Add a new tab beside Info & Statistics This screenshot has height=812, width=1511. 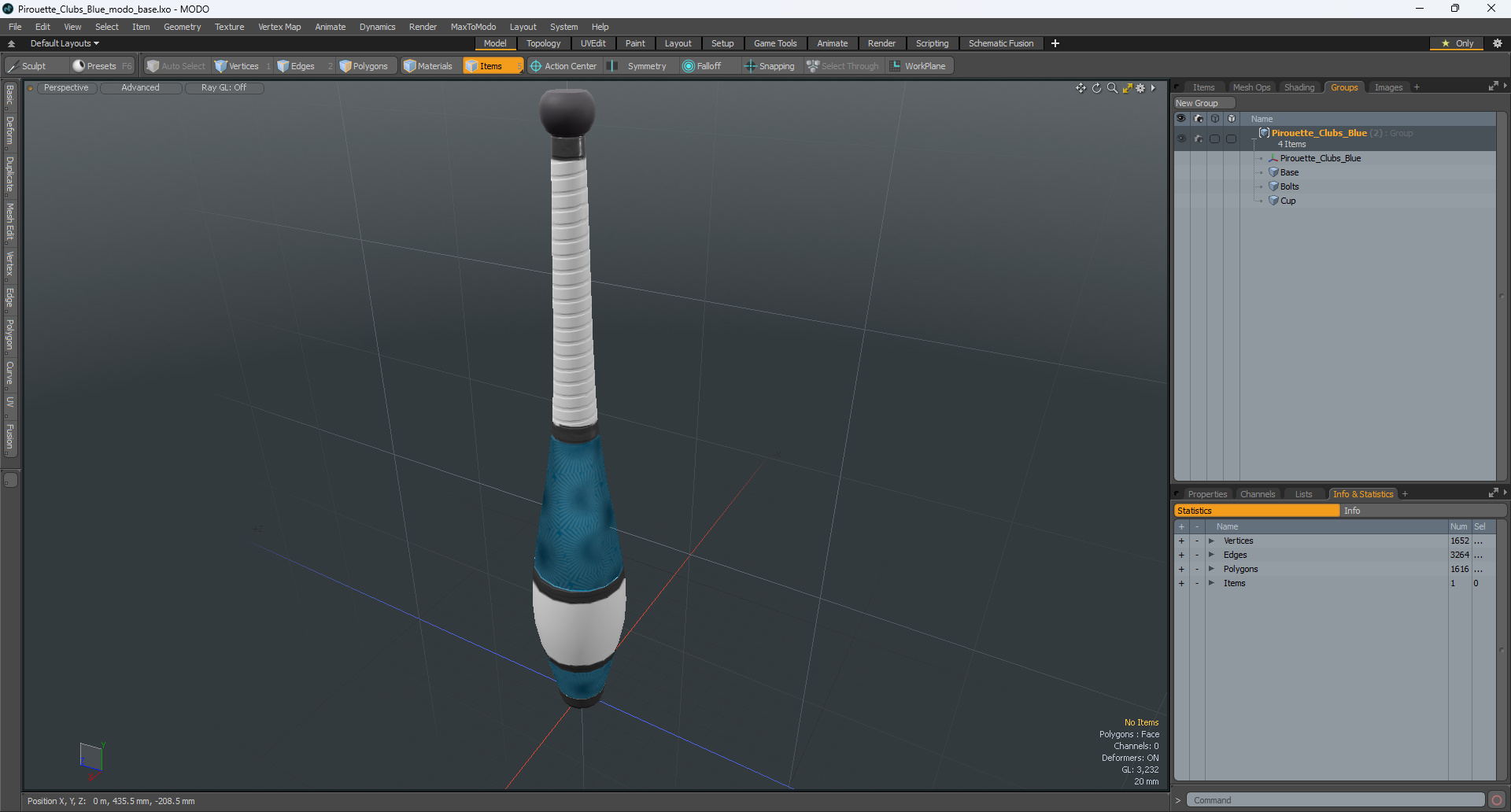(x=1405, y=494)
